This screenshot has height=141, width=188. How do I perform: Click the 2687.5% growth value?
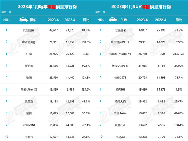(x=179, y=54)
